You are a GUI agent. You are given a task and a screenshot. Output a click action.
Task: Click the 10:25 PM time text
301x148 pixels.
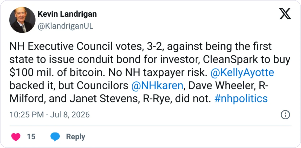[x=27, y=115]
